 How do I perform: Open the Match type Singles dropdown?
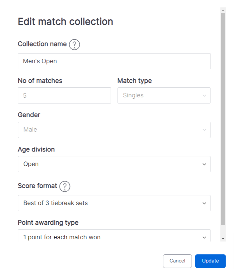(x=164, y=95)
